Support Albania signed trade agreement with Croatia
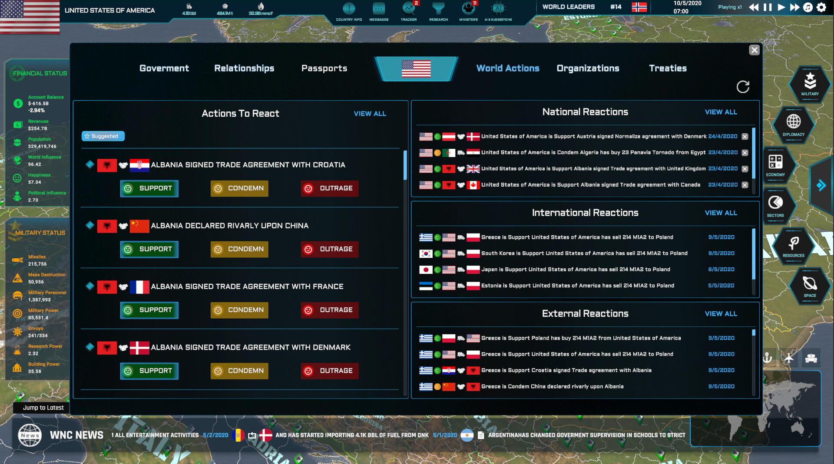Image resolution: width=834 pixels, height=464 pixels. [149, 188]
